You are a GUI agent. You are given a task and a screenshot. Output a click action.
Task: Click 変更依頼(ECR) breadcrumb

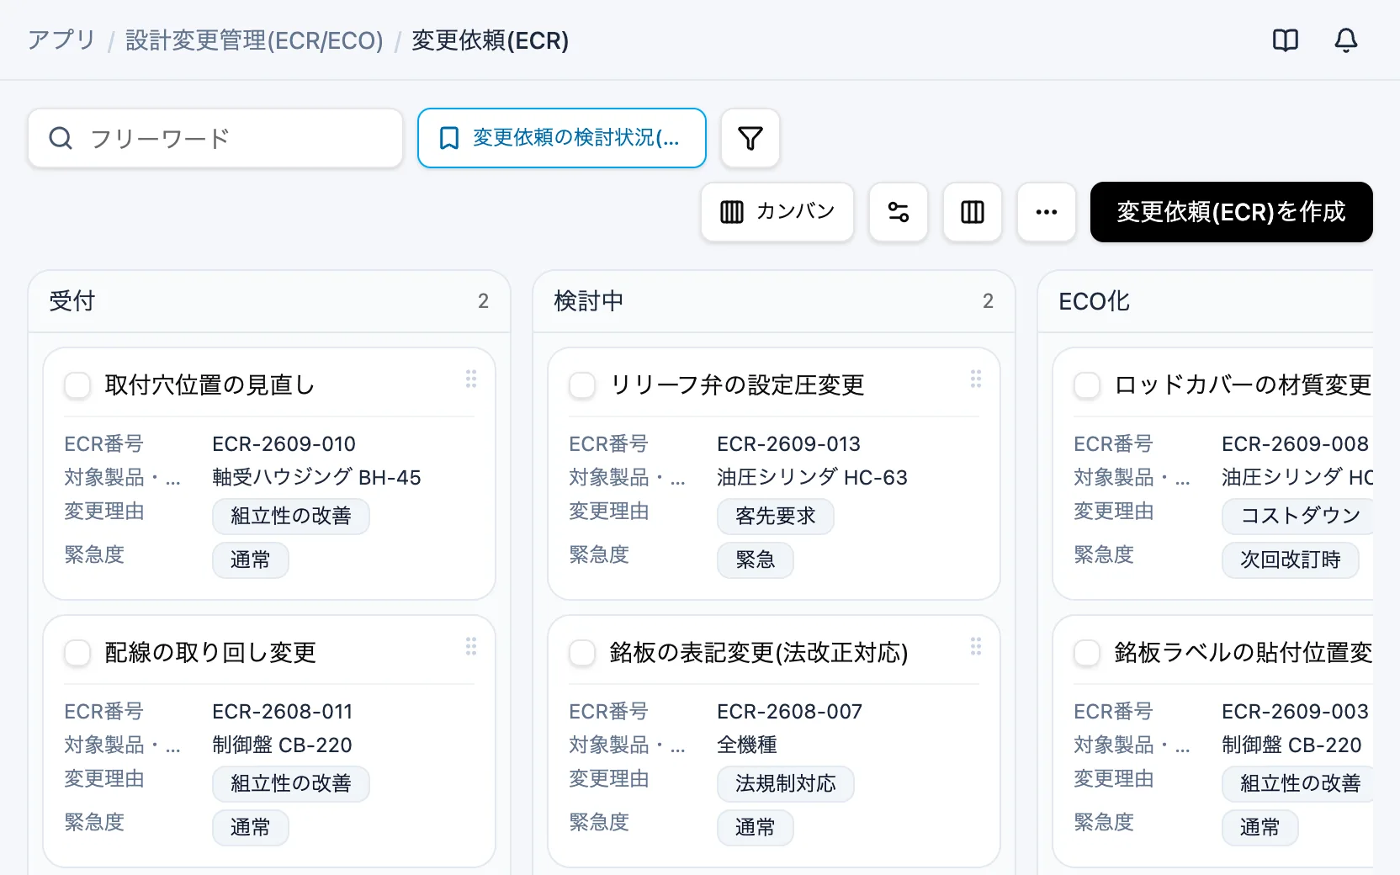(x=491, y=40)
